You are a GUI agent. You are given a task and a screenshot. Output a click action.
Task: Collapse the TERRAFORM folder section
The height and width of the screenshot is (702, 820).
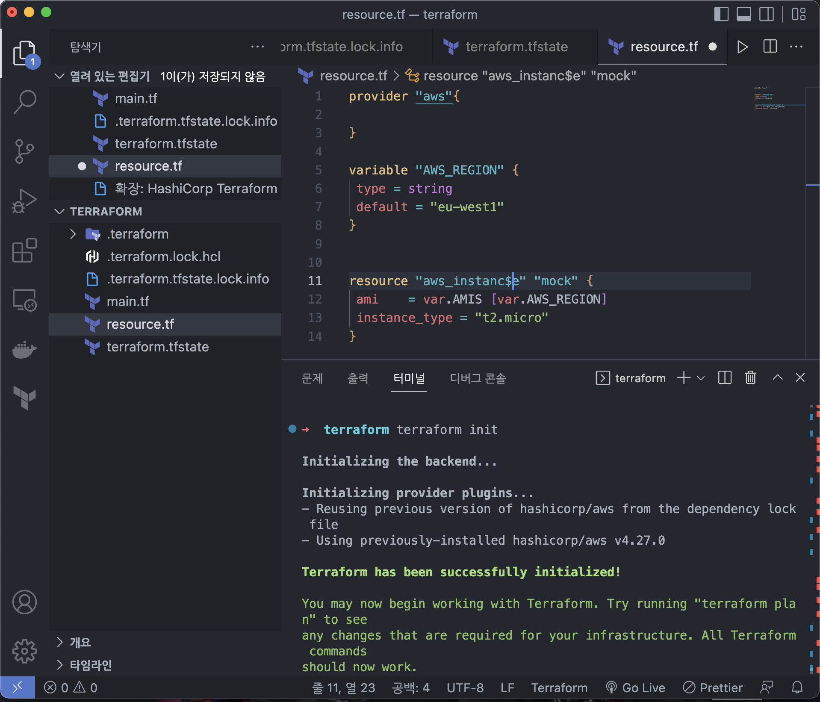[x=59, y=211]
